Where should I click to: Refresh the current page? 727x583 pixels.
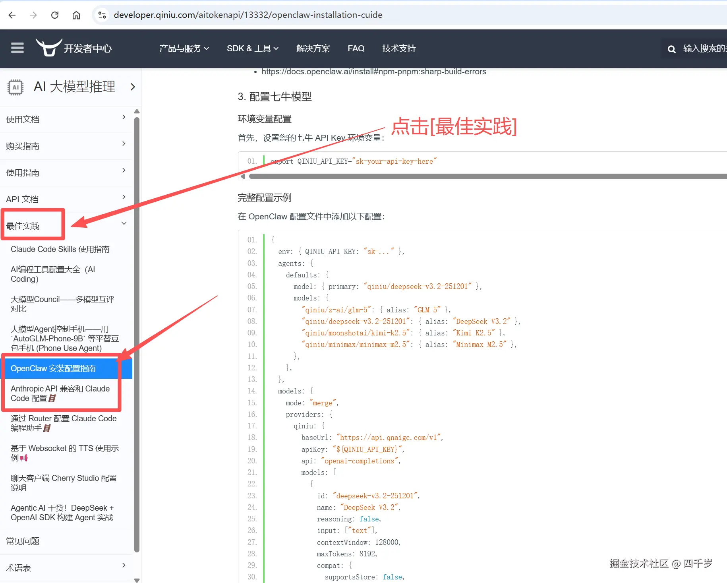[55, 15]
